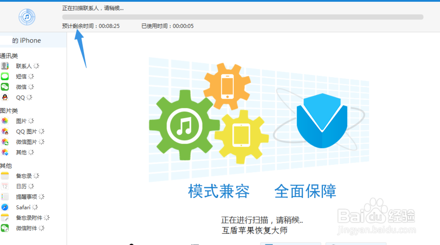This screenshot has width=440, height=245.
Task: Click the 的 iPhone device header
Action: click(x=33, y=40)
